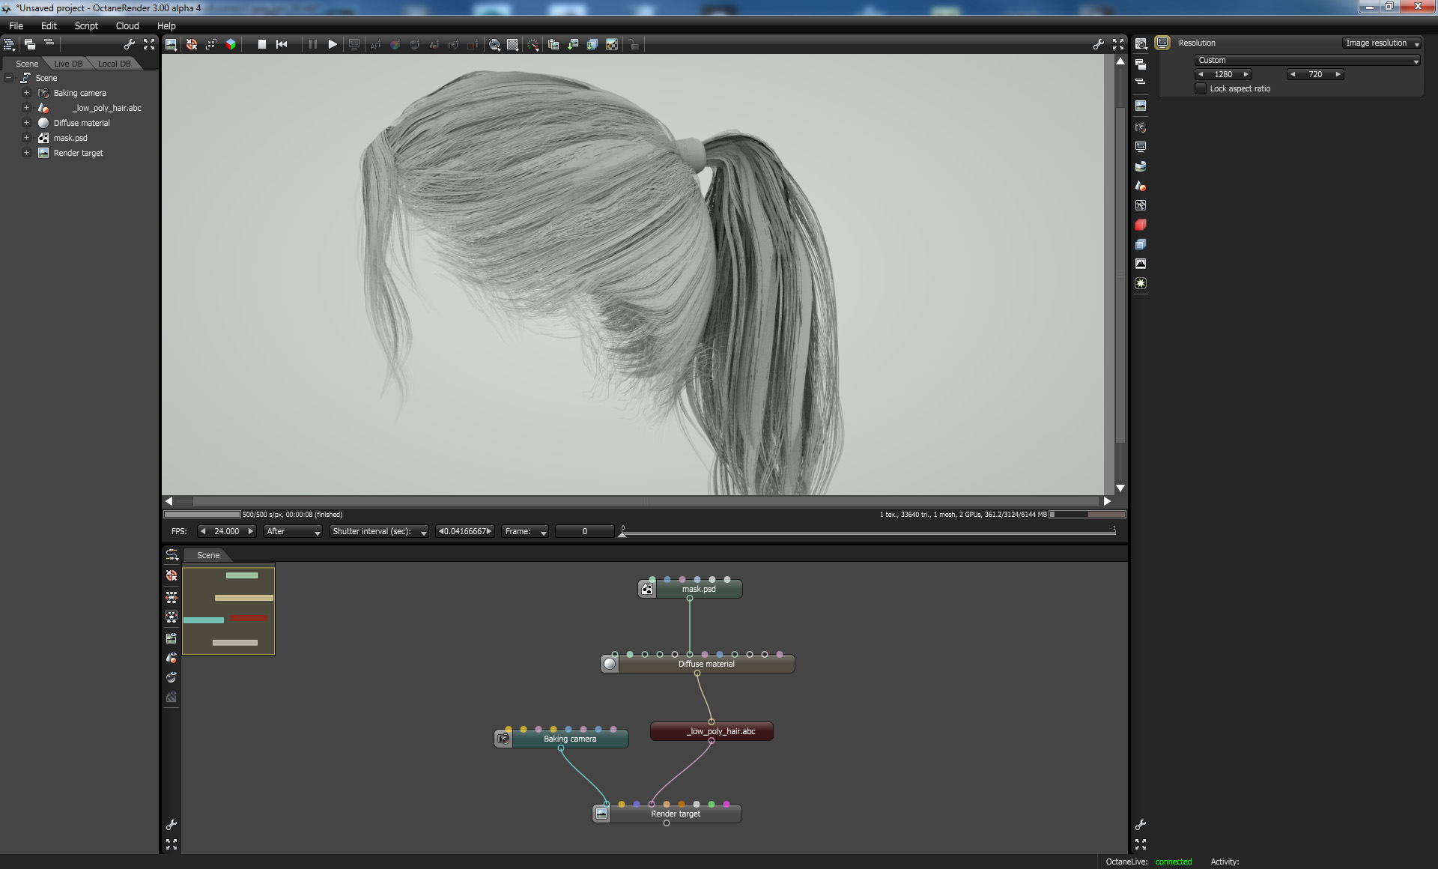Screen dimensions: 1438x869
Task: Expand the Render target tree node
Action: tap(26, 153)
